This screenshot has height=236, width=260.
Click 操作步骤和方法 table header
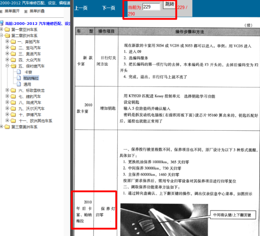coord(189,32)
